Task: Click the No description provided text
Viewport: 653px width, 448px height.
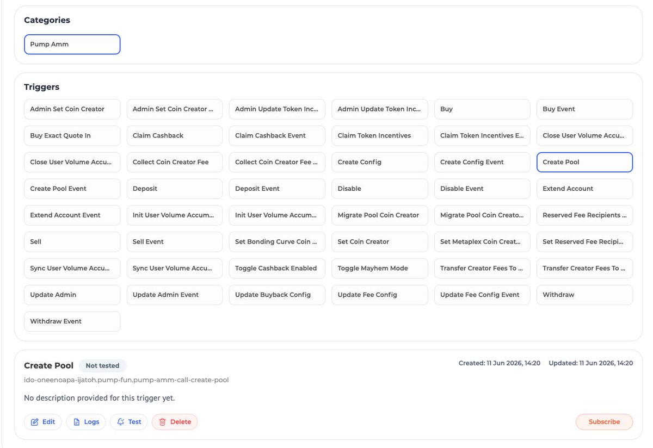Action: coord(100,398)
